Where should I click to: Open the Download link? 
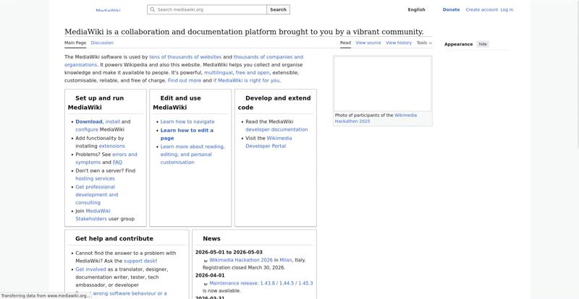click(x=89, y=122)
